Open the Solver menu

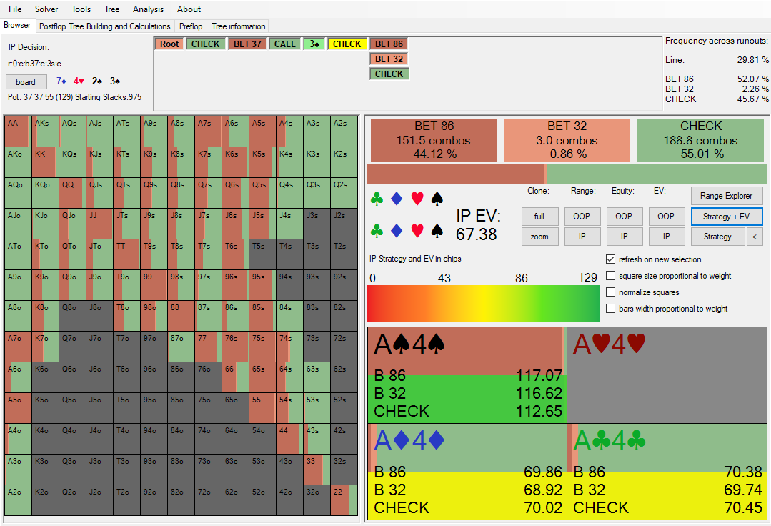point(46,9)
